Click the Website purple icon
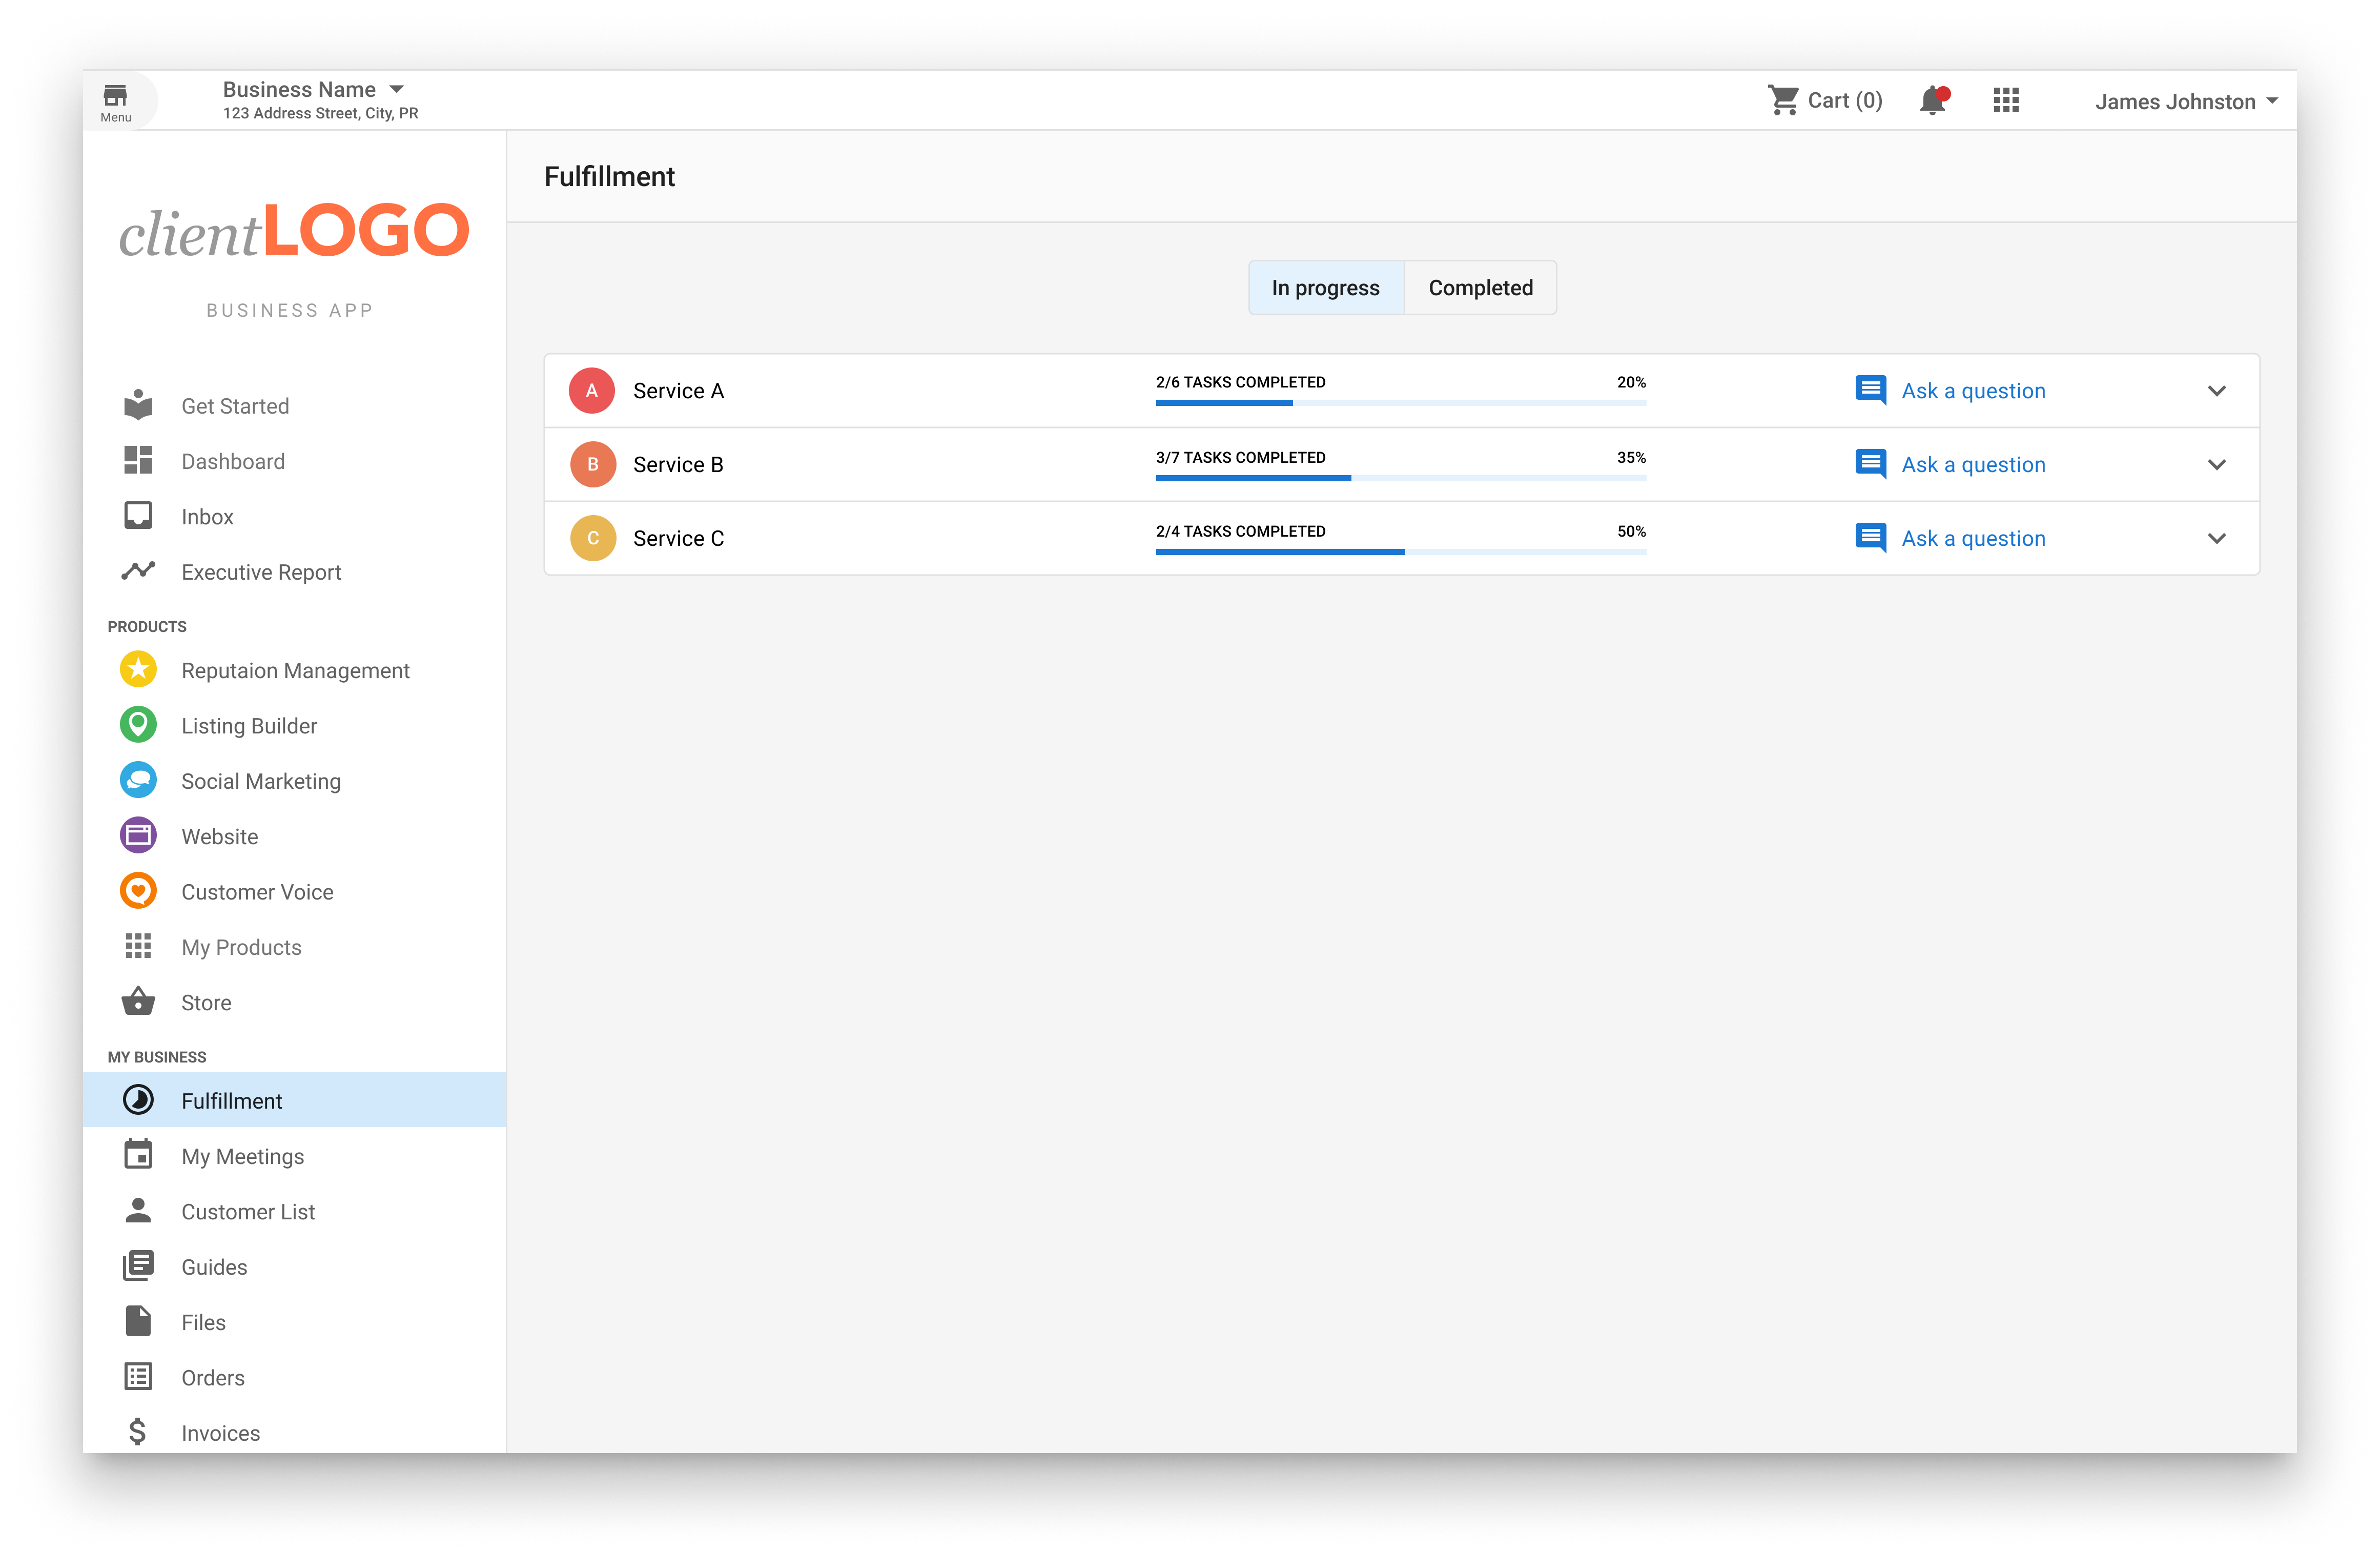This screenshot has width=2380, height=1553. [x=138, y=836]
